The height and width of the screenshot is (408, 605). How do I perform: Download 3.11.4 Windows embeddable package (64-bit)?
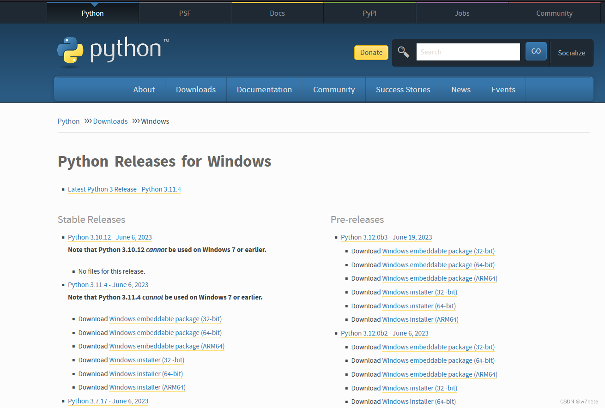(x=165, y=333)
